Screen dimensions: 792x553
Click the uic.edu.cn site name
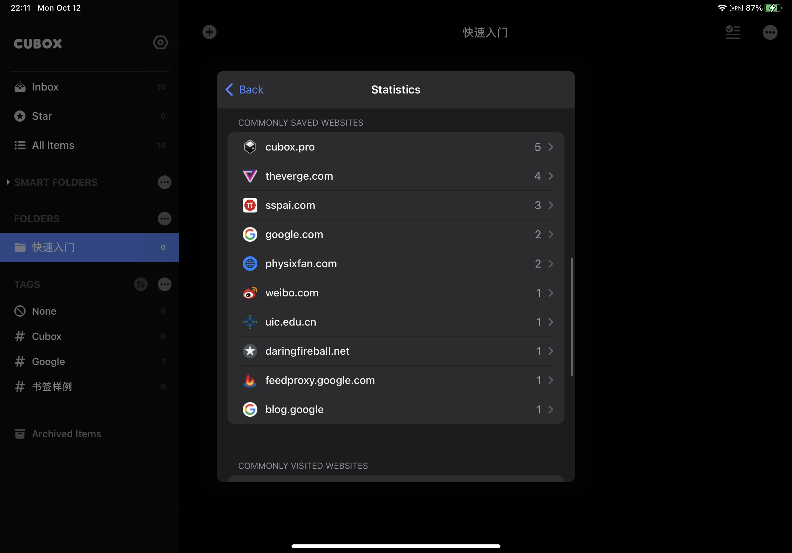291,322
